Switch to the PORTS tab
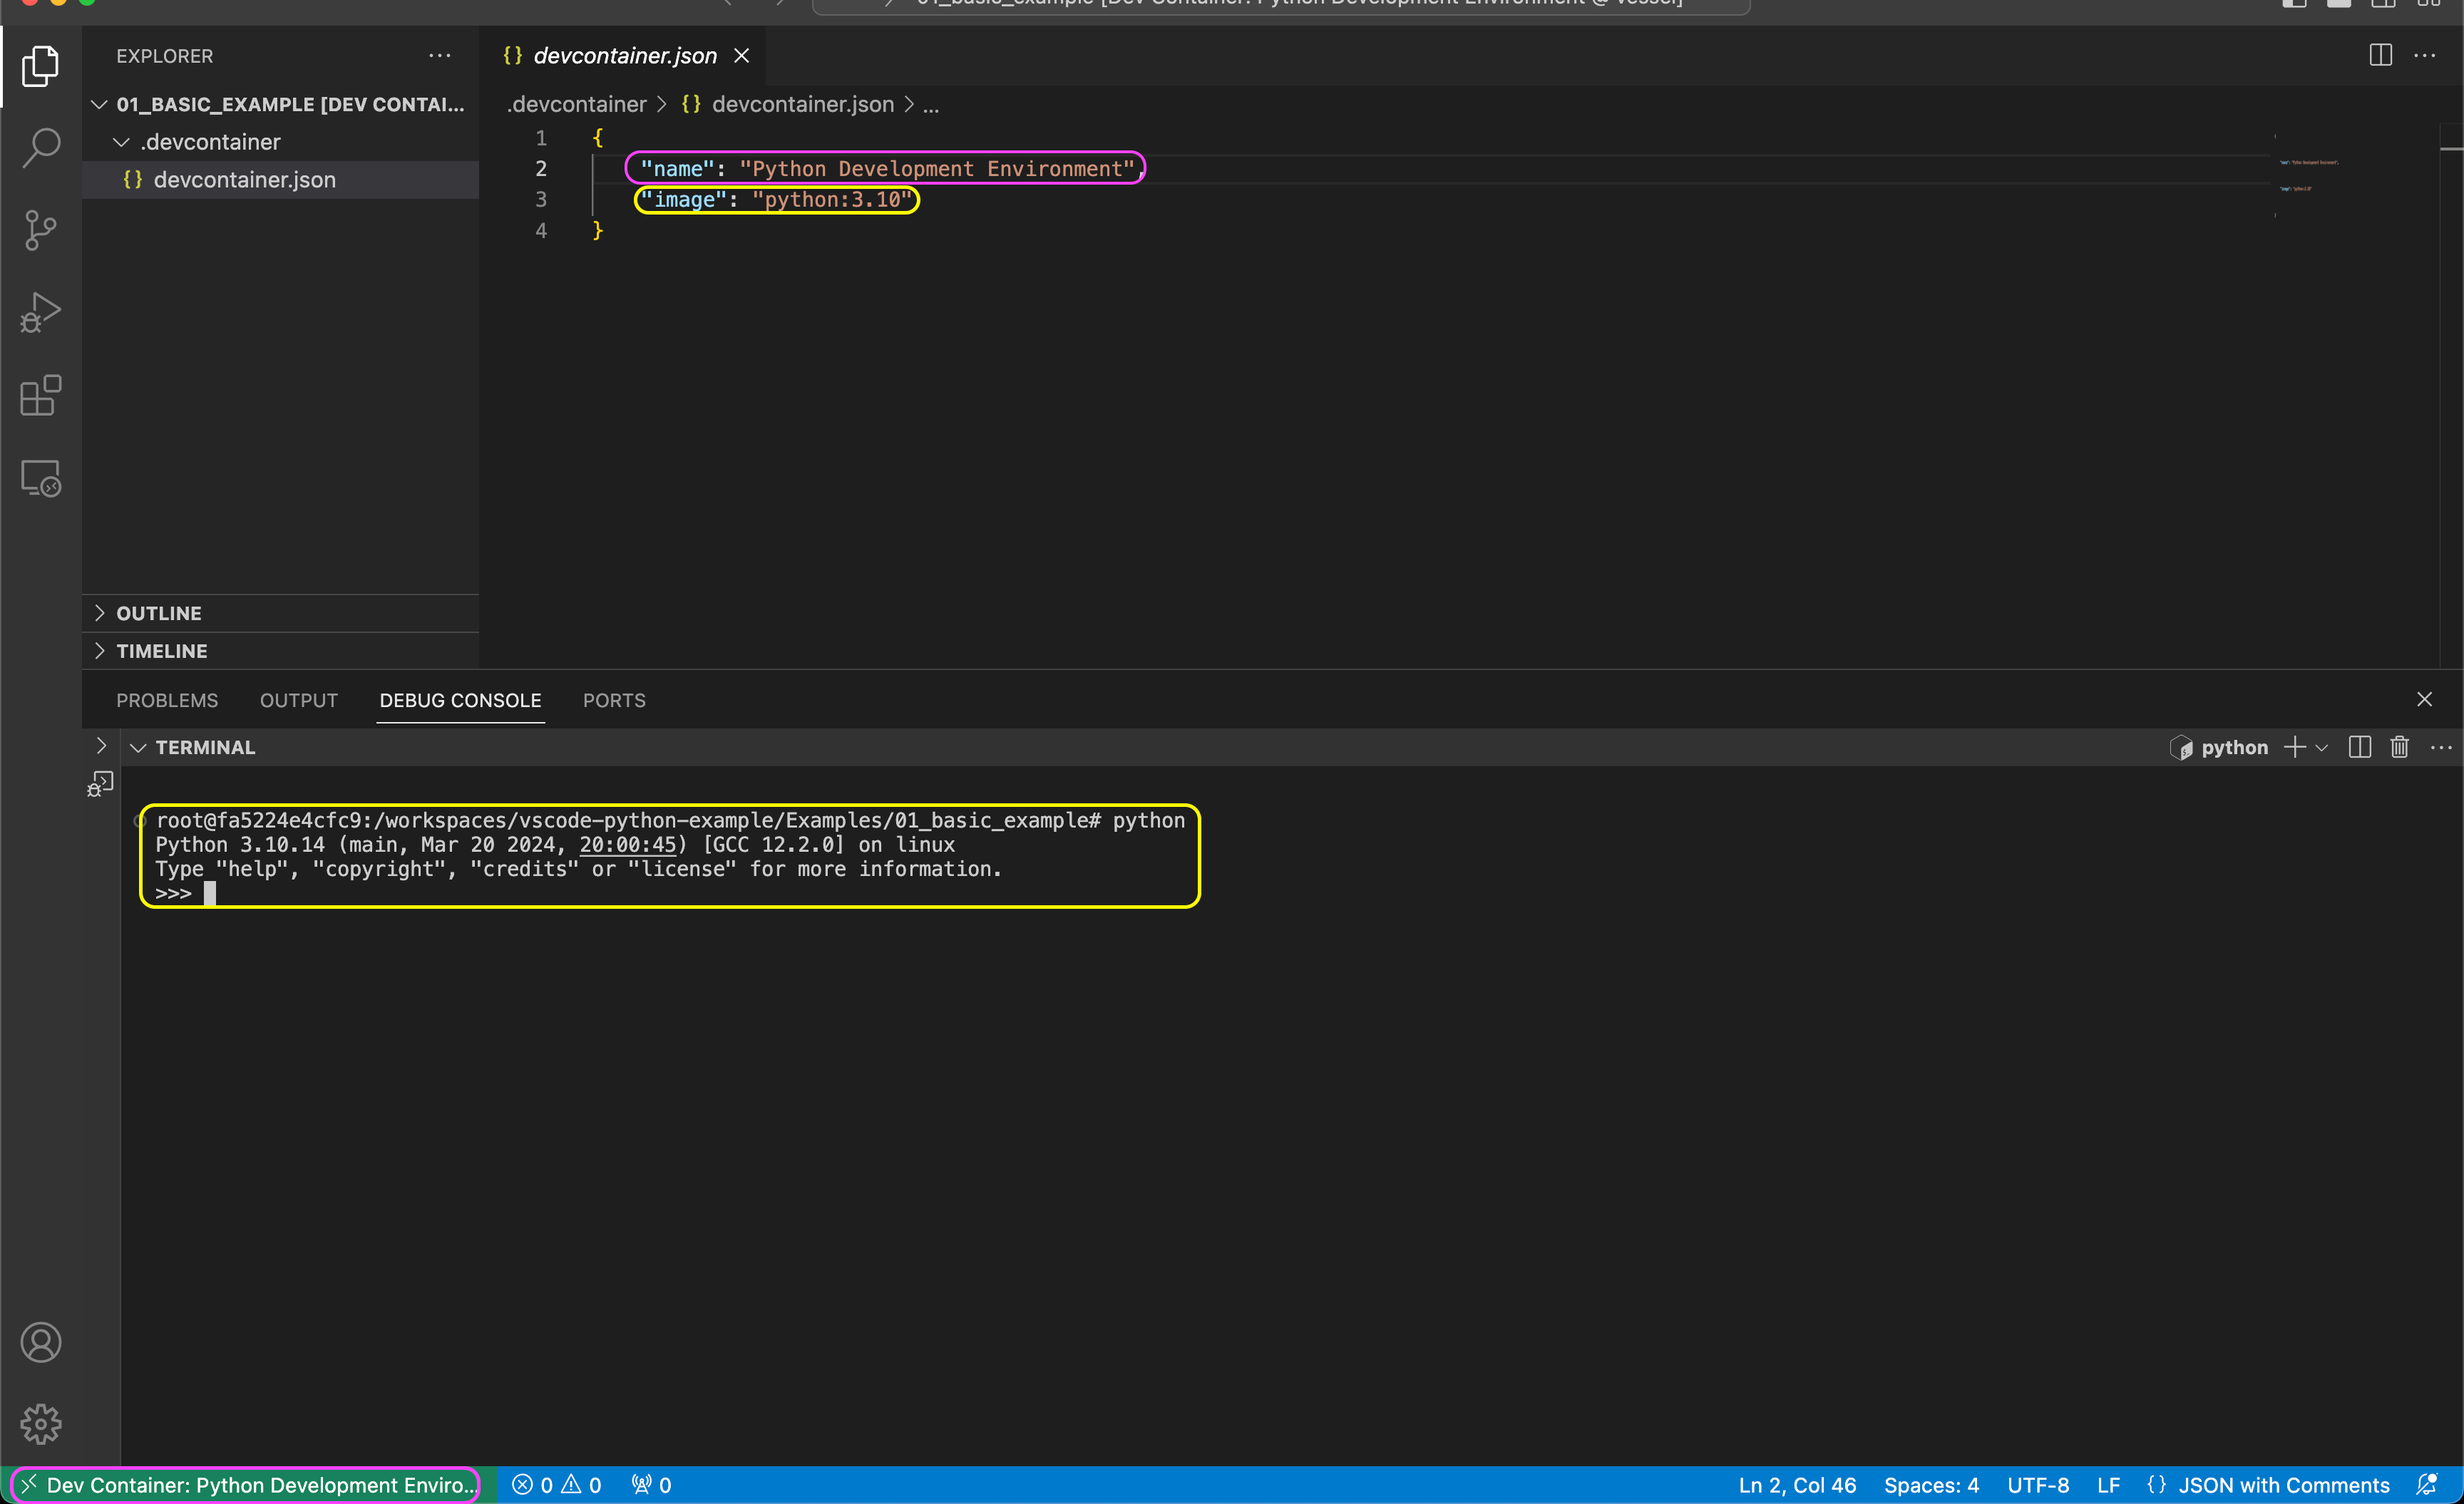 click(x=614, y=700)
